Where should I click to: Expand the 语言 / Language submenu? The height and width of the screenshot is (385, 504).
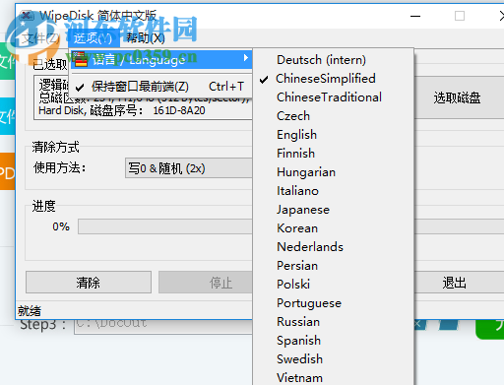(x=161, y=60)
